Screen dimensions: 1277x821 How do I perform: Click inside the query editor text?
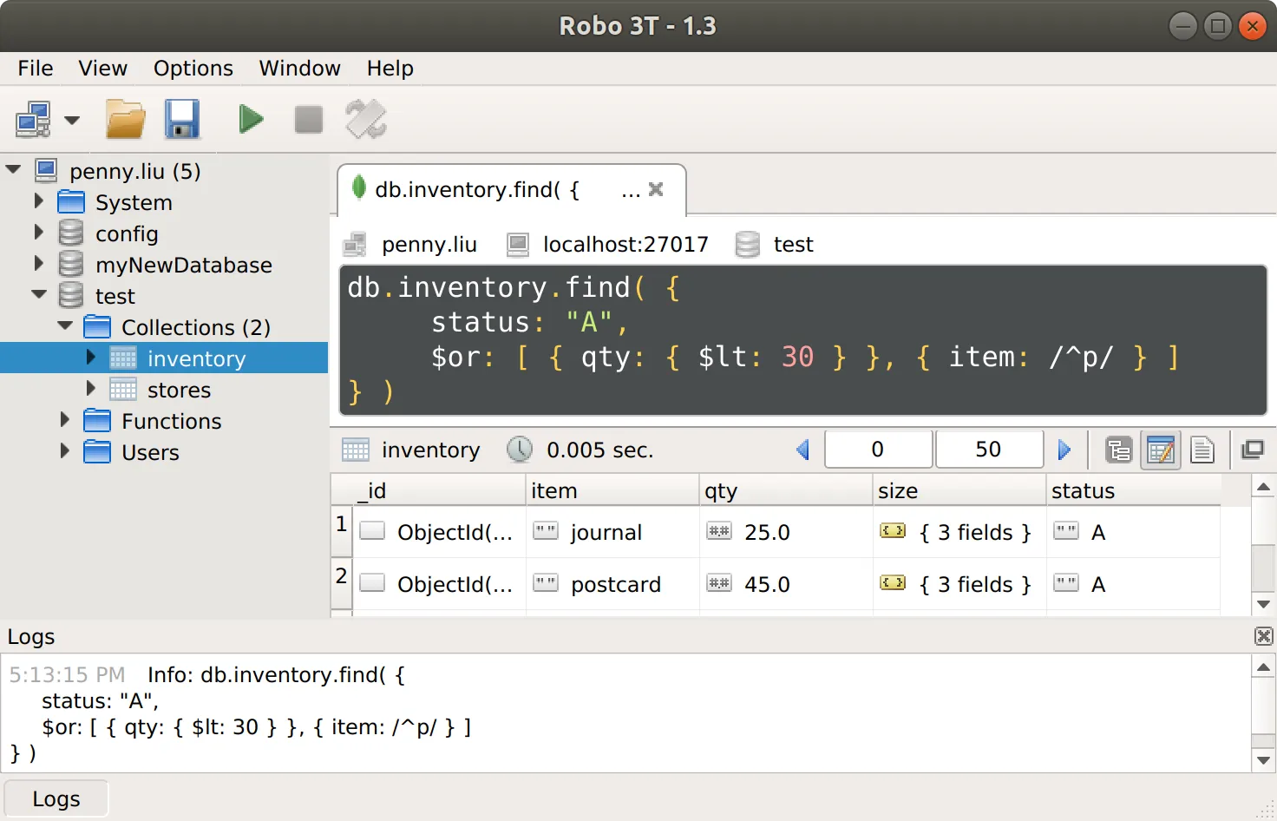click(802, 340)
